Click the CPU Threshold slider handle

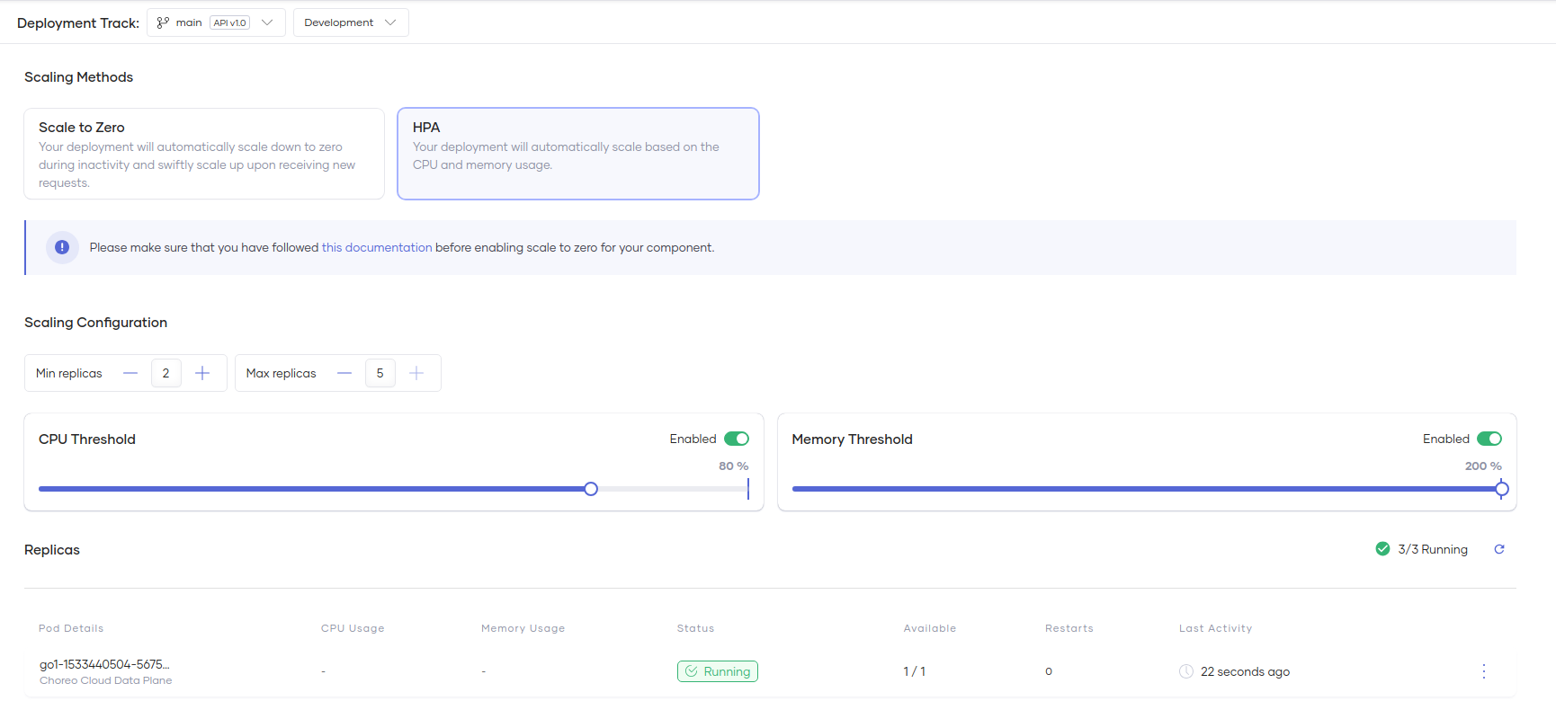(x=591, y=489)
